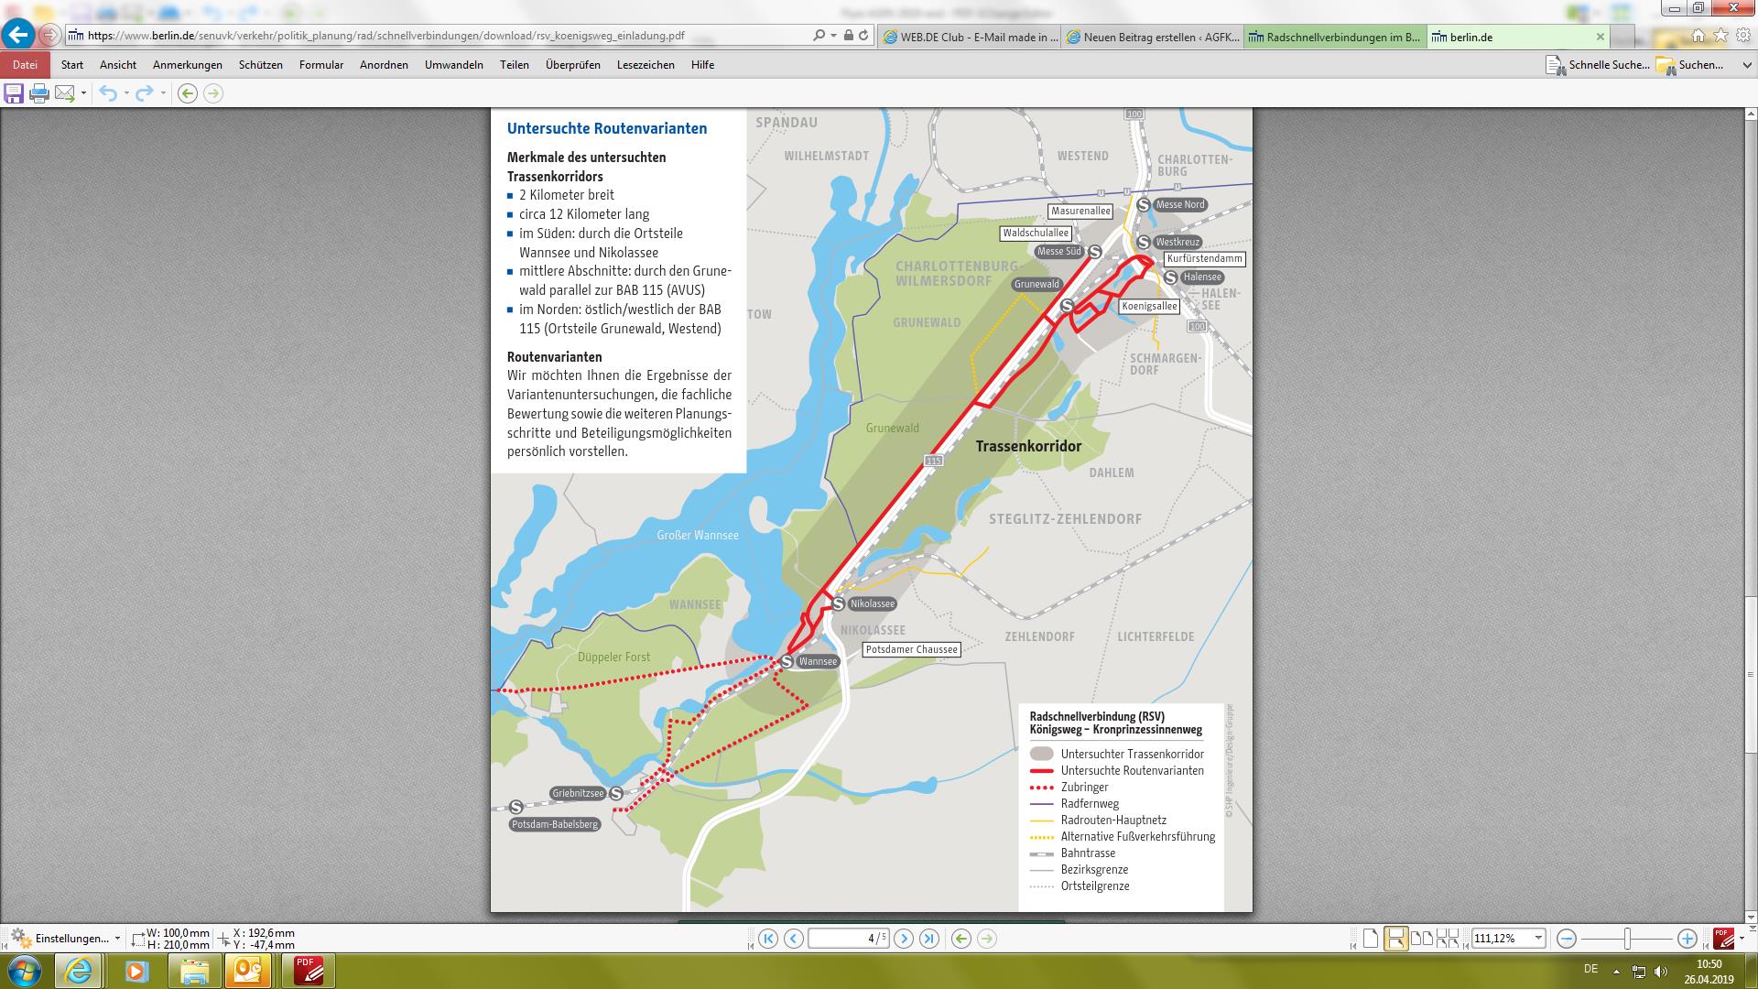The height and width of the screenshot is (989, 1758).
Task: Switch to Radschnellverbindungen im B... tab
Action: point(1335,38)
